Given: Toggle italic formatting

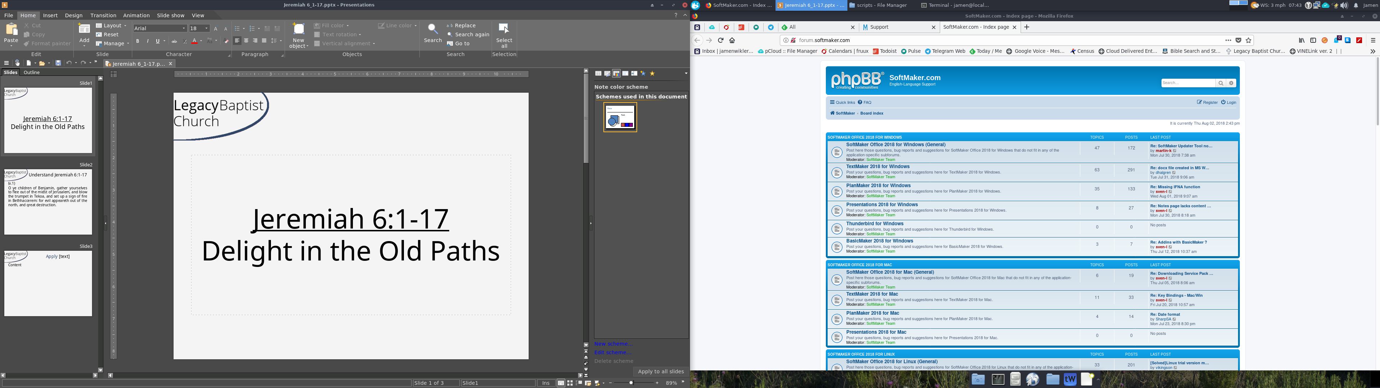Looking at the screenshot, I should coord(147,41).
